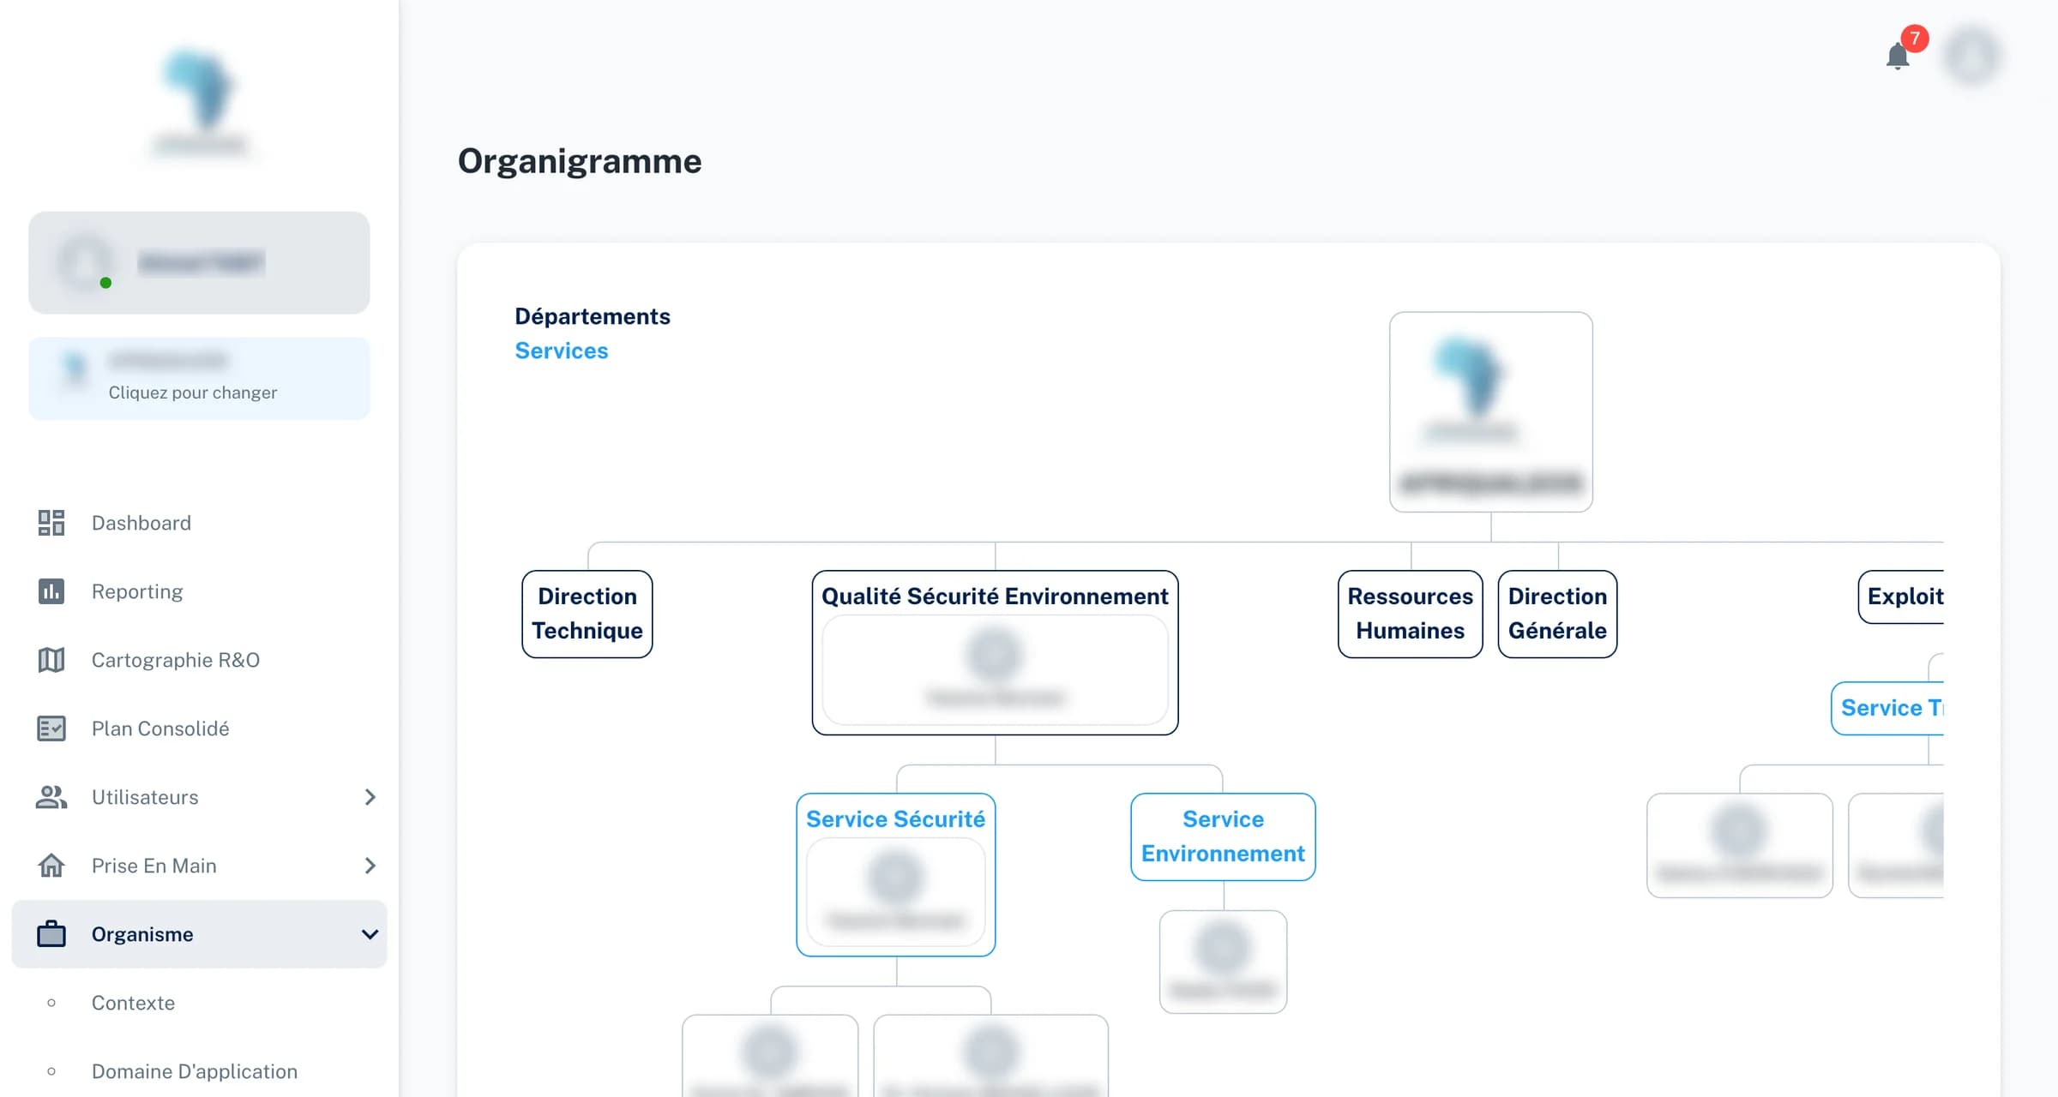The width and height of the screenshot is (2058, 1097).
Task: Click the Organigramme page heading
Action: pos(580,161)
